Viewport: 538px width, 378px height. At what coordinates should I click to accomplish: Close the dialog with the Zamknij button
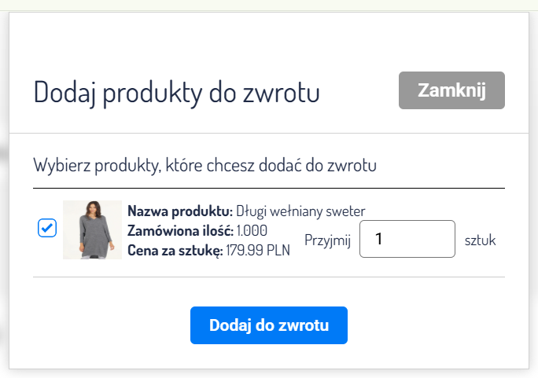pos(451,90)
